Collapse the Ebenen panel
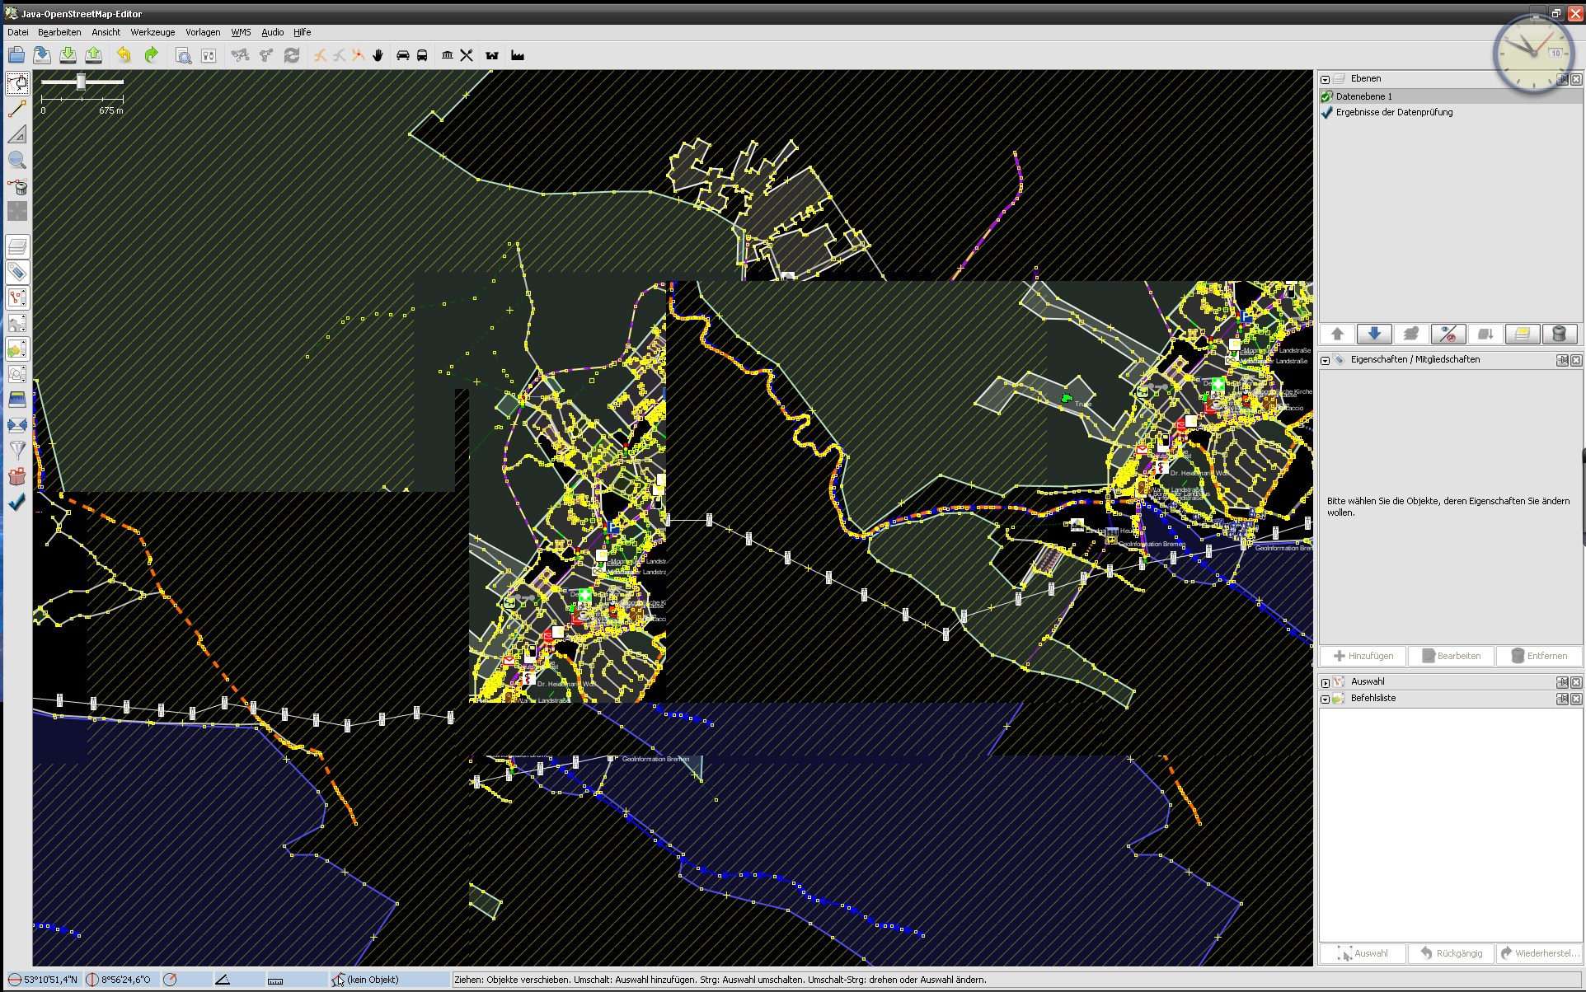 click(x=1325, y=79)
